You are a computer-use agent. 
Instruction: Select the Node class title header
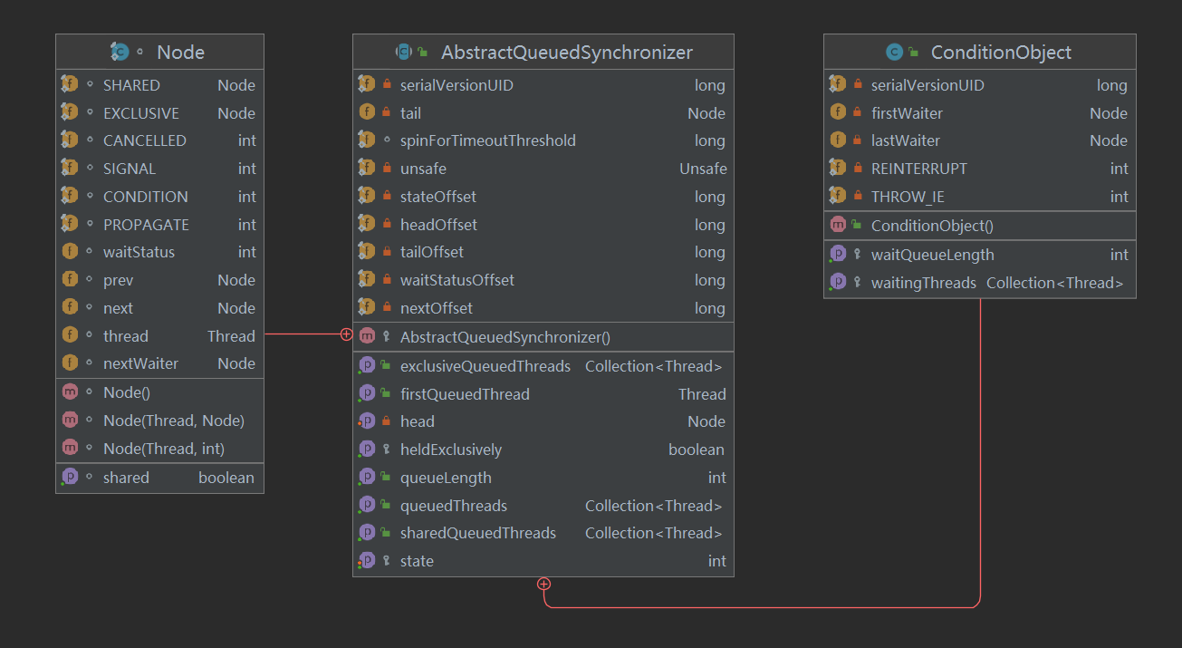coord(180,53)
